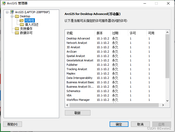
Task: Click the 刷新 refresh button
Action: coord(78,113)
